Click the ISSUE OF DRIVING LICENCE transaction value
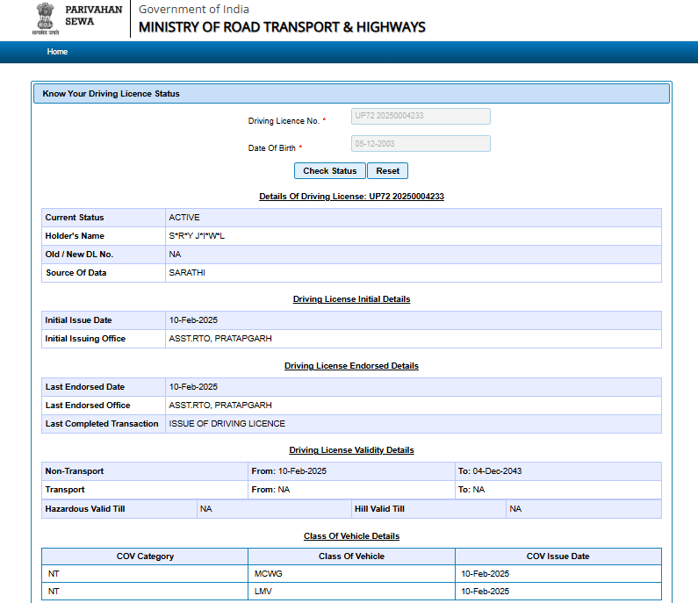This screenshot has width=698, height=603. click(x=227, y=424)
